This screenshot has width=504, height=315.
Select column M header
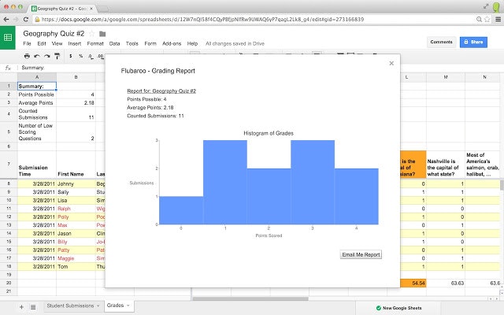coord(446,77)
